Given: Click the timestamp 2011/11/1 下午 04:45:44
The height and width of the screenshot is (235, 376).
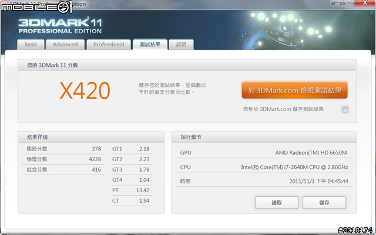Looking at the screenshot, I should (318, 182).
